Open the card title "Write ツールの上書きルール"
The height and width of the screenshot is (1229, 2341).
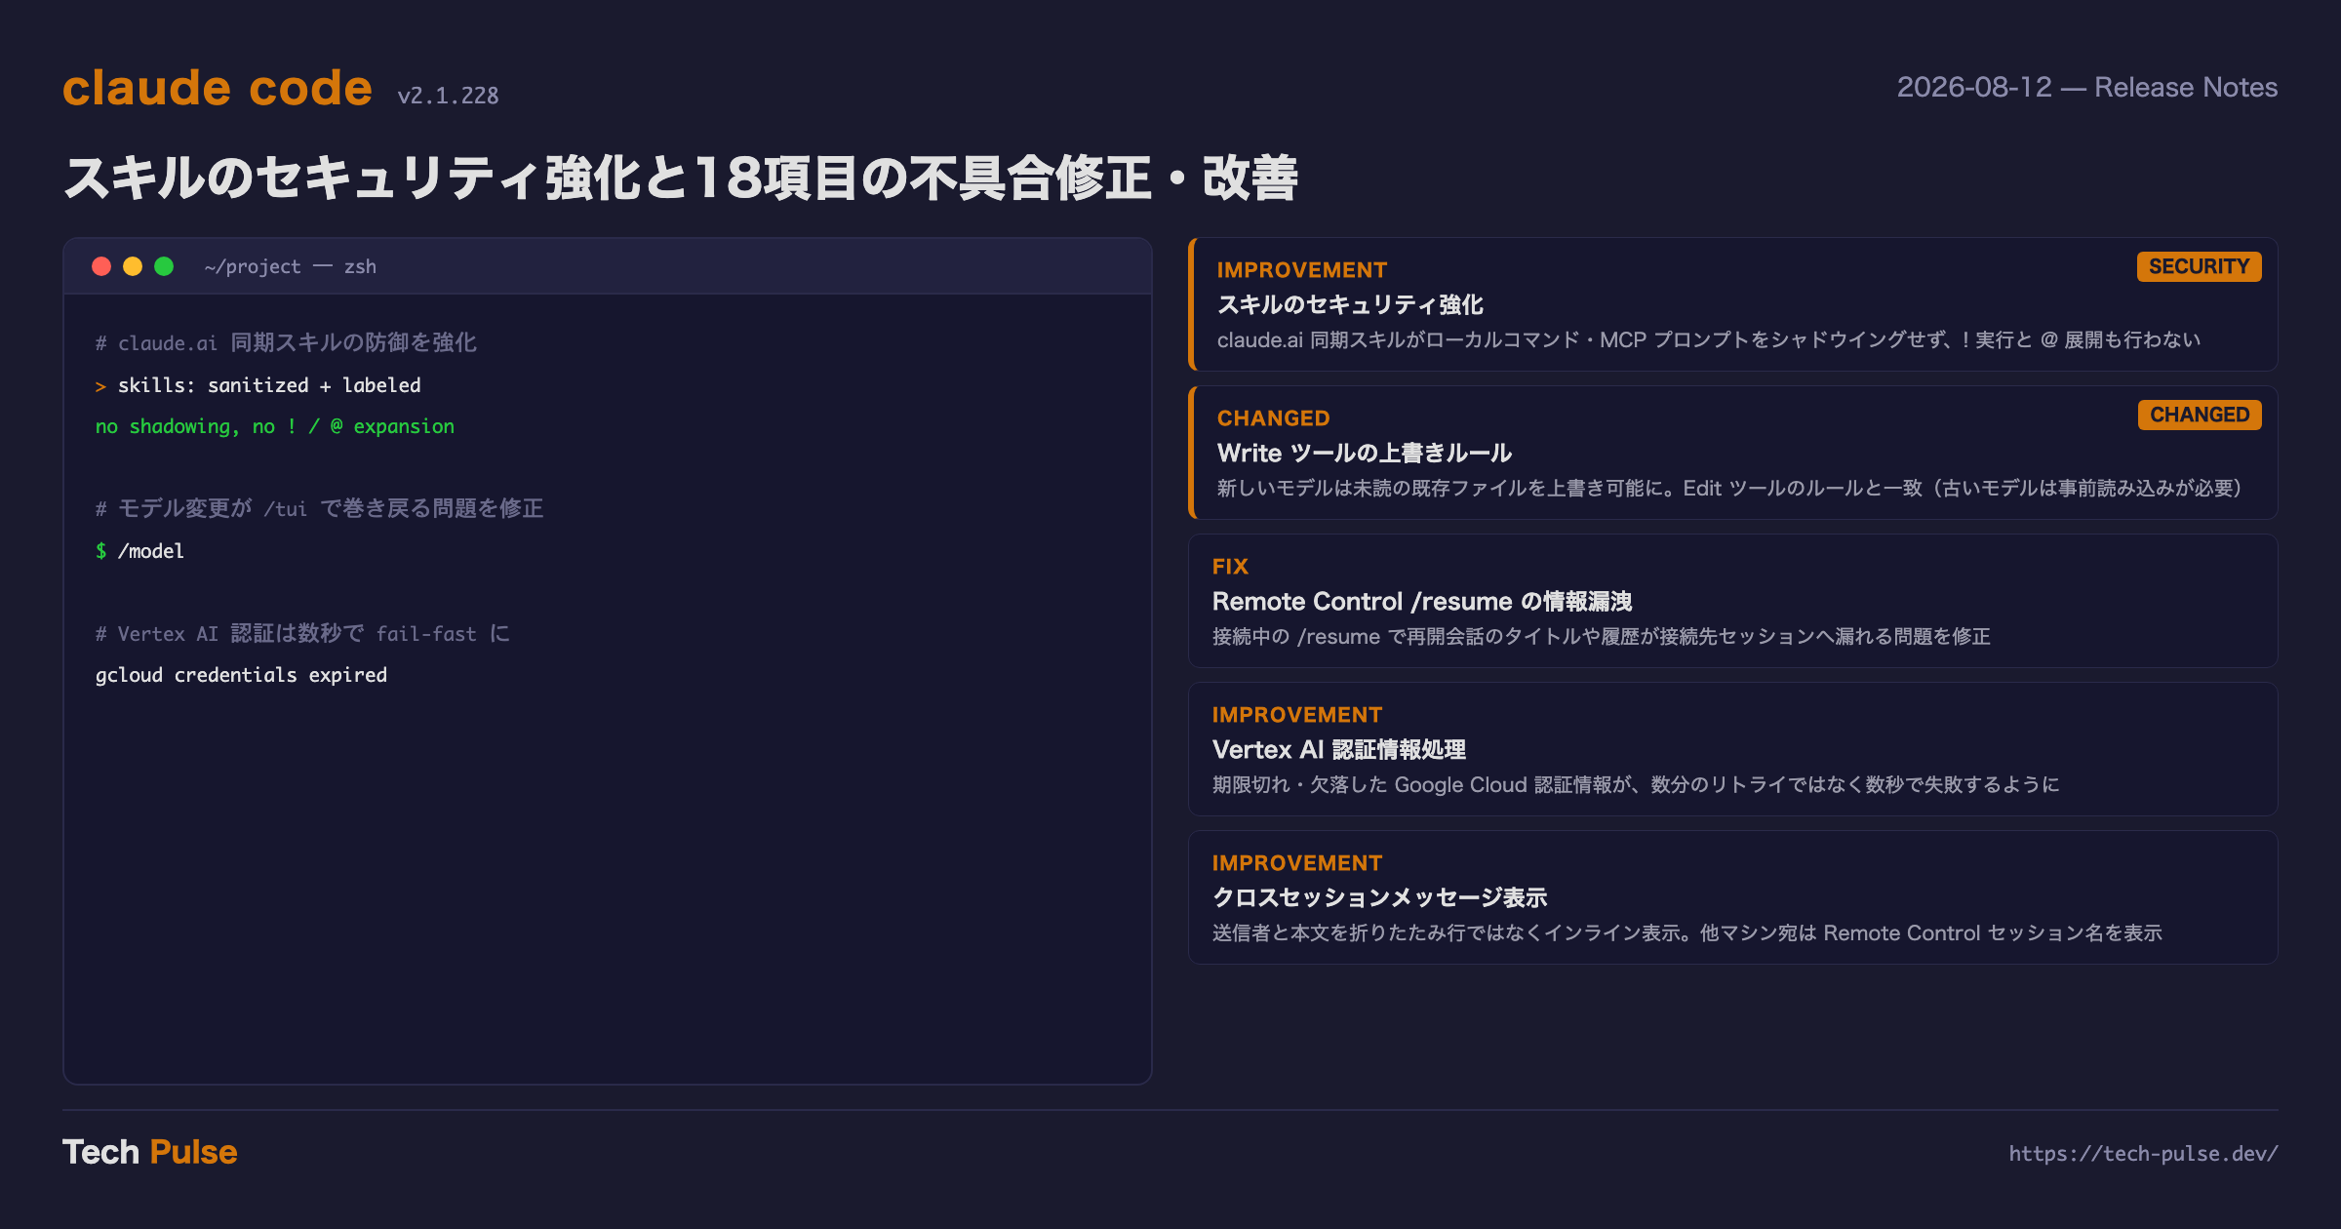(1365, 454)
